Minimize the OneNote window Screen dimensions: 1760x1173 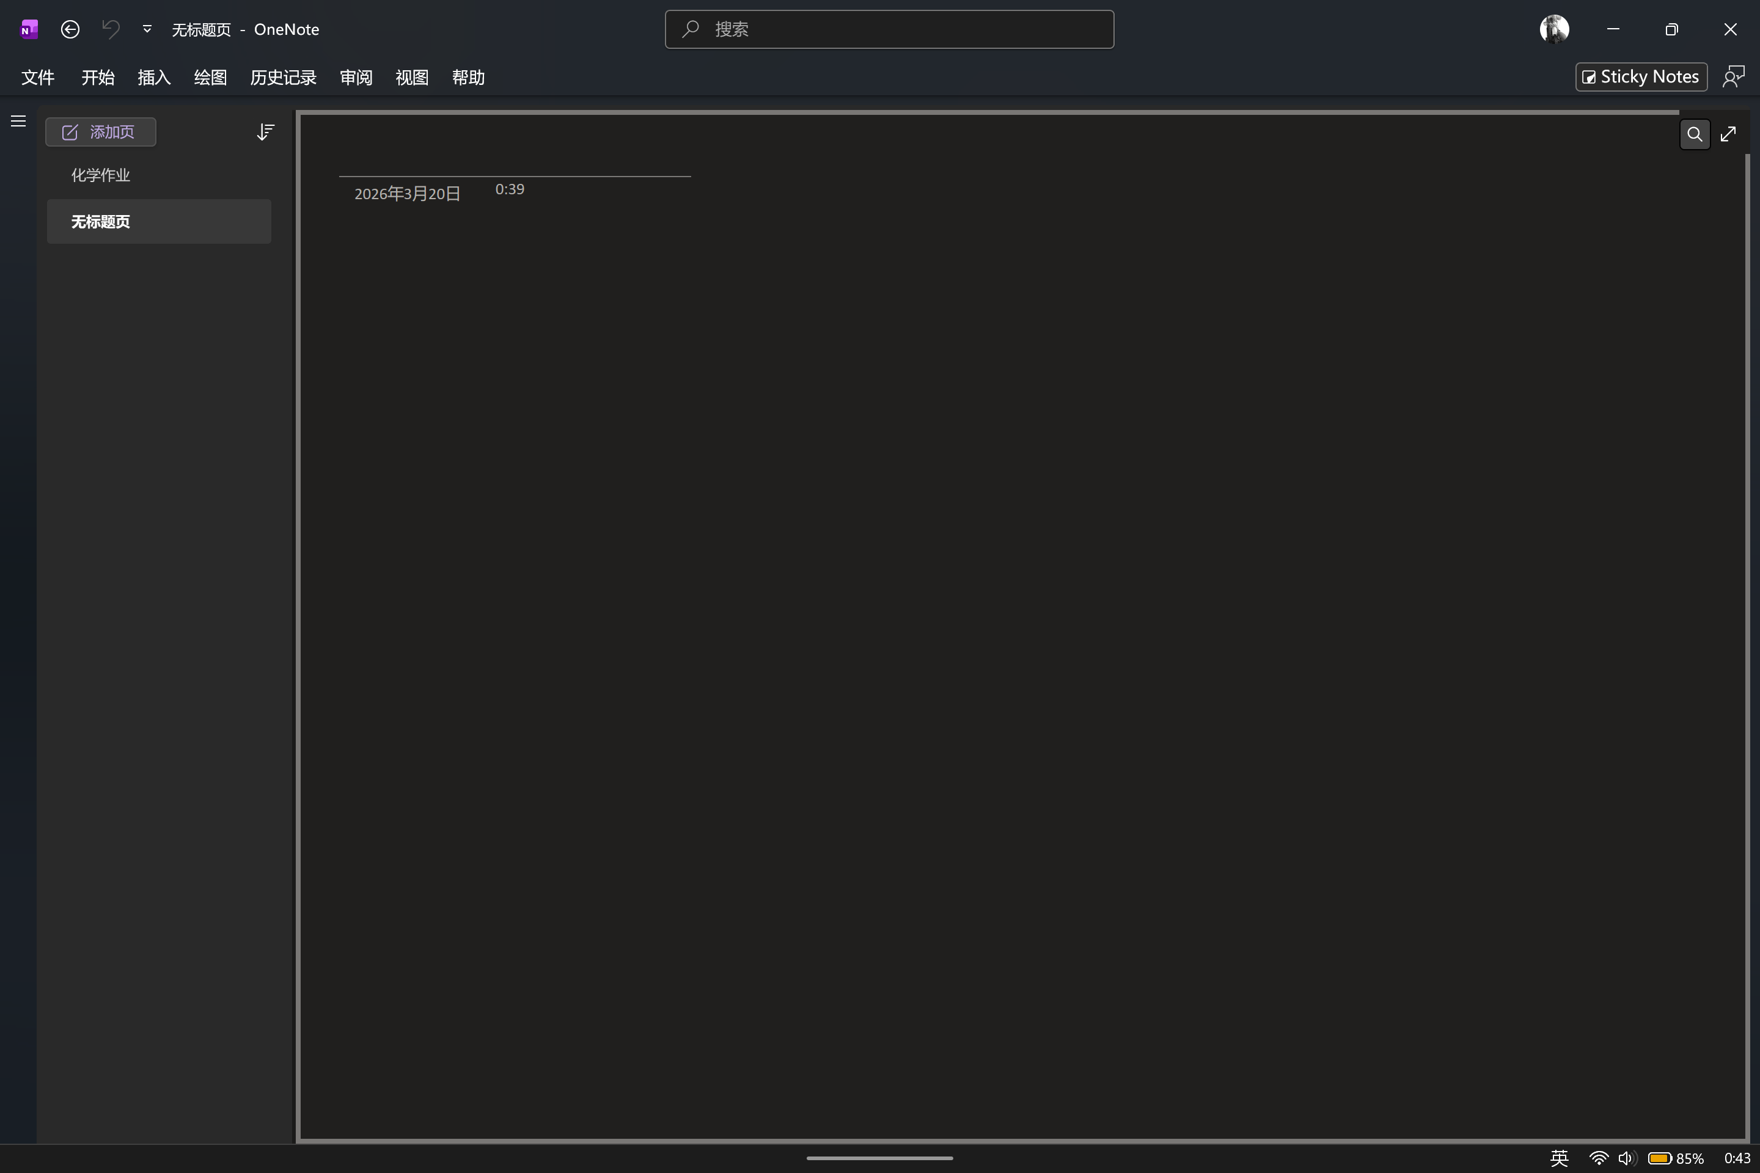pyautogui.click(x=1613, y=29)
